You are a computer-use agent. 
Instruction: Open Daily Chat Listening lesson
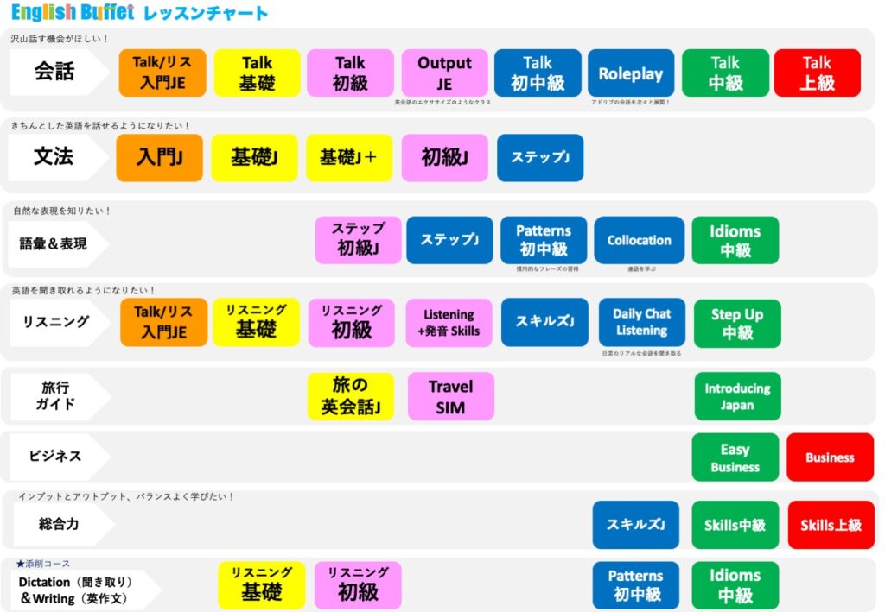[641, 323]
